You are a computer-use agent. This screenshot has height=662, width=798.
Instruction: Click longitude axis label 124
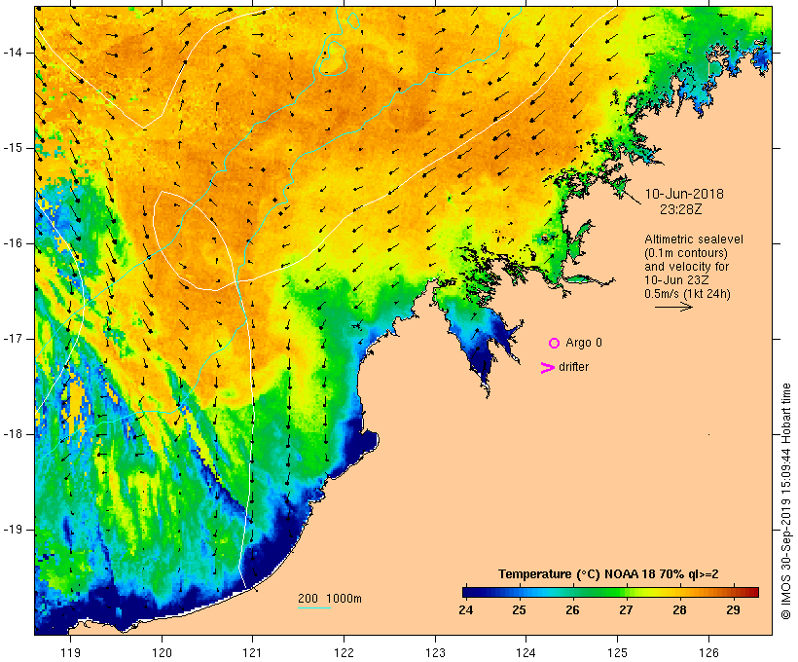tap(526, 652)
